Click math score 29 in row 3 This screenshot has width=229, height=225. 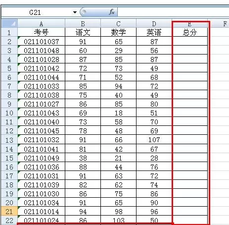coord(119,50)
